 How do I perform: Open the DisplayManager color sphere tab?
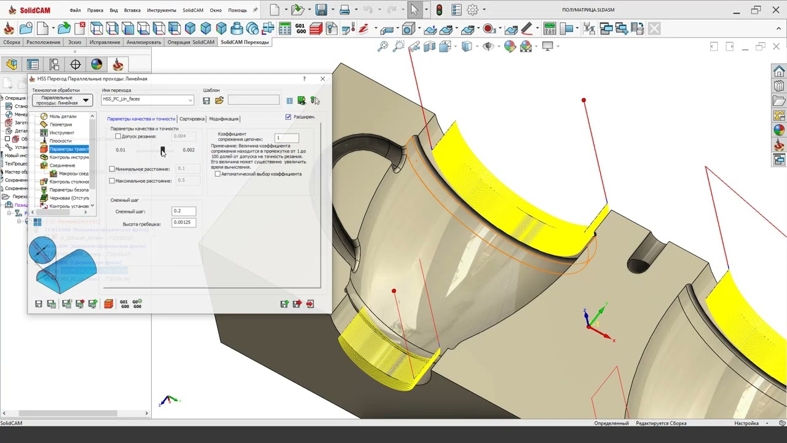coord(97,65)
